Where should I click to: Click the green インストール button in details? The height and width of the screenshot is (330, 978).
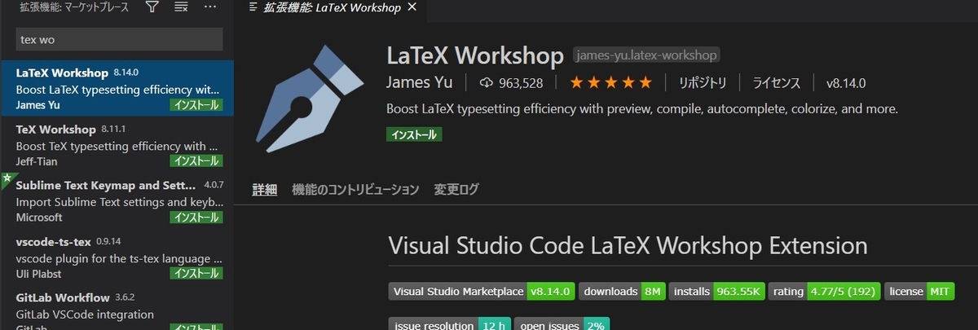(x=414, y=134)
